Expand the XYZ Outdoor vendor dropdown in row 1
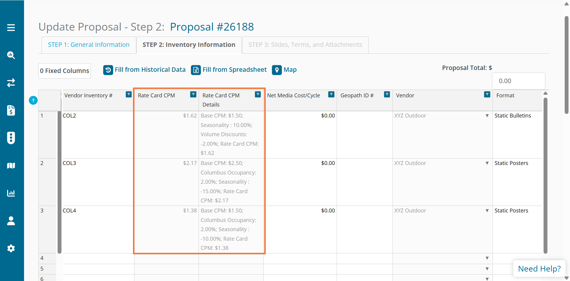 [487, 116]
